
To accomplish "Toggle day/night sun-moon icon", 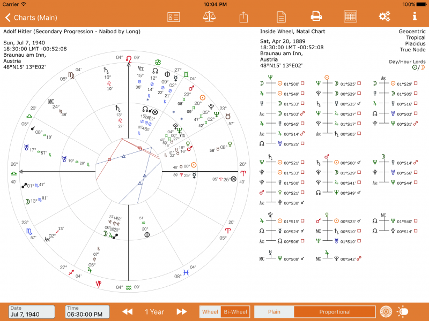I will [x=402, y=312].
